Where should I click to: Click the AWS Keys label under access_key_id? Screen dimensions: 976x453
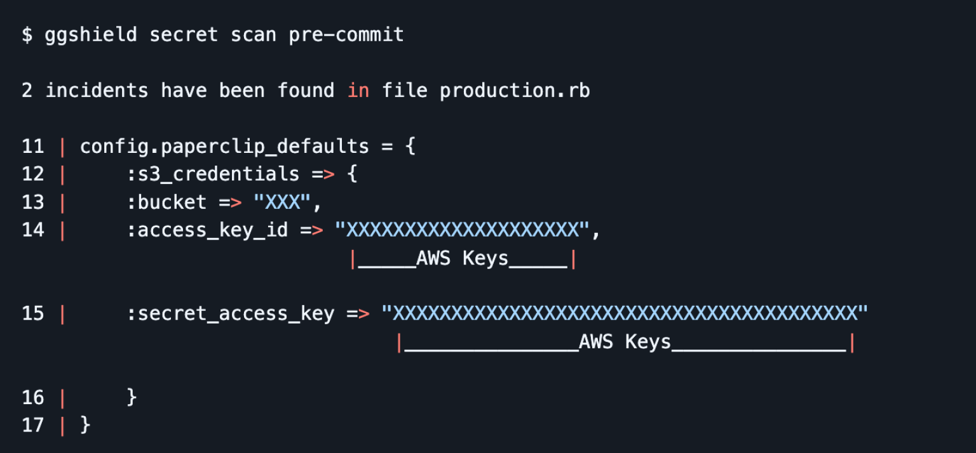[x=463, y=258]
